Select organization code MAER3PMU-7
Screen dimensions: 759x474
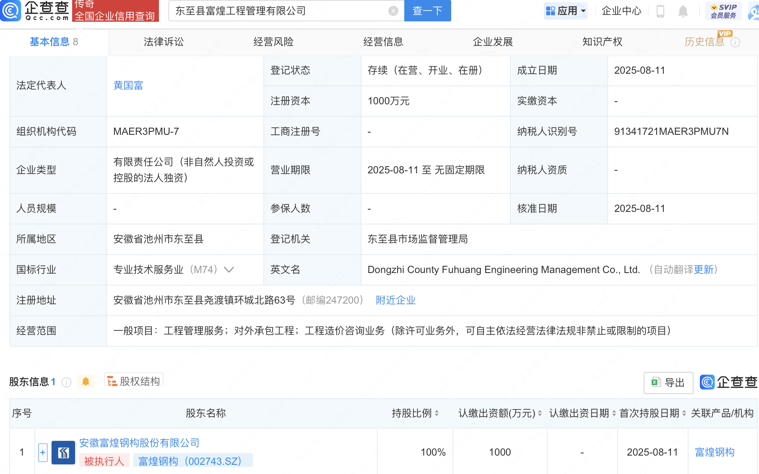146,131
